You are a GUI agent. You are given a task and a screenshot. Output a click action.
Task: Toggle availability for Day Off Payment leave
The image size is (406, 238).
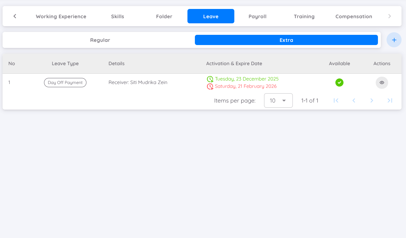click(339, 82)
